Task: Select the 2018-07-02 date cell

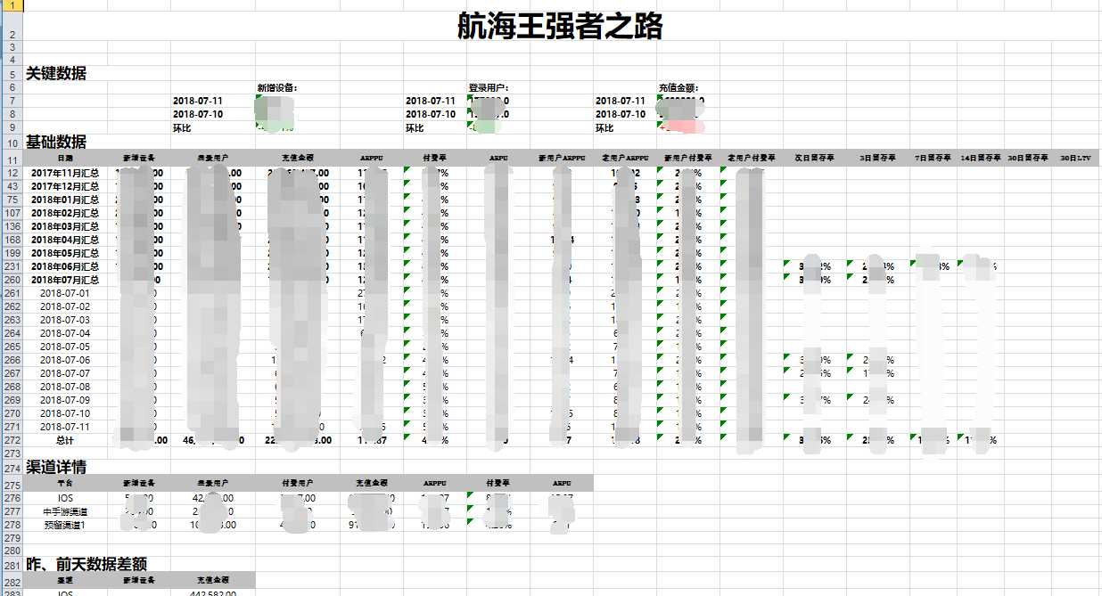Action: (65, 306)
